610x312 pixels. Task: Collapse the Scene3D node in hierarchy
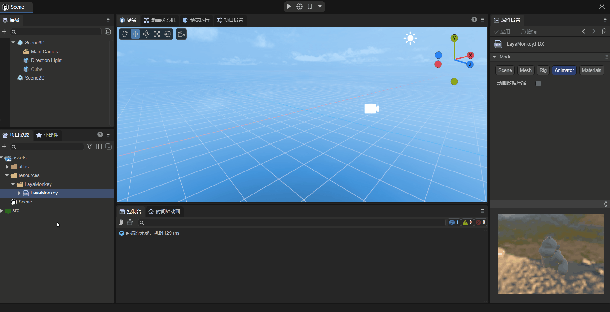point(13,42)
